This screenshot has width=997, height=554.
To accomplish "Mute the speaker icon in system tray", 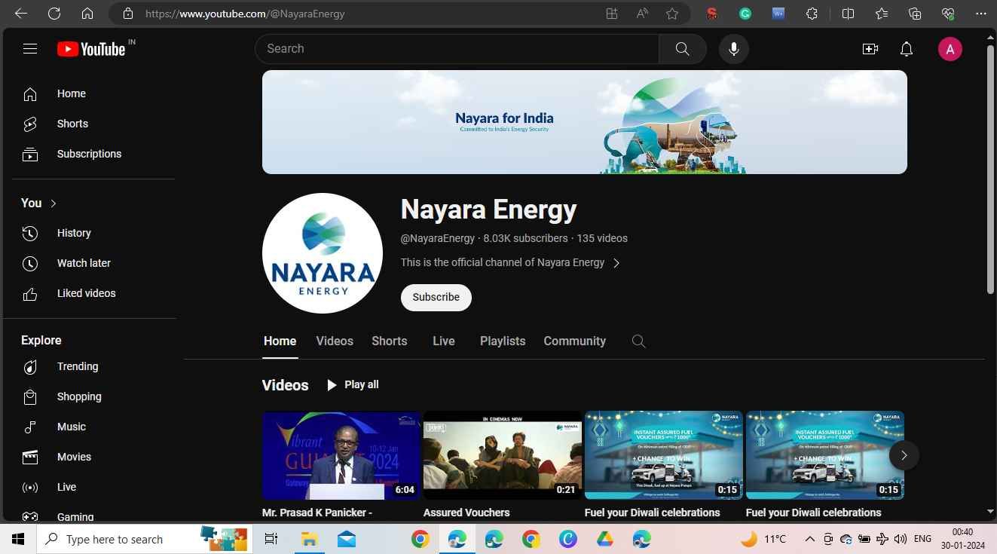I will (x=901, y=539).
